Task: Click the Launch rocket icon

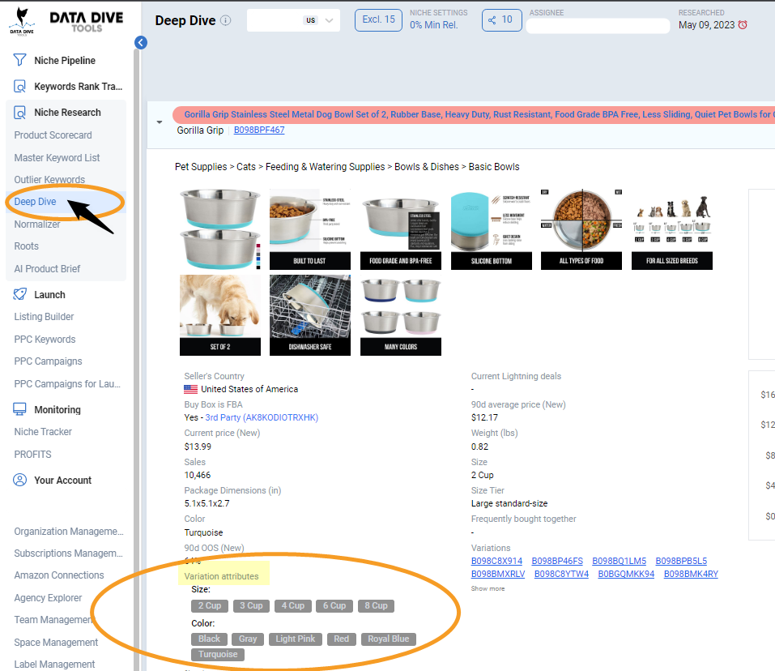Action: coord(19,295)
